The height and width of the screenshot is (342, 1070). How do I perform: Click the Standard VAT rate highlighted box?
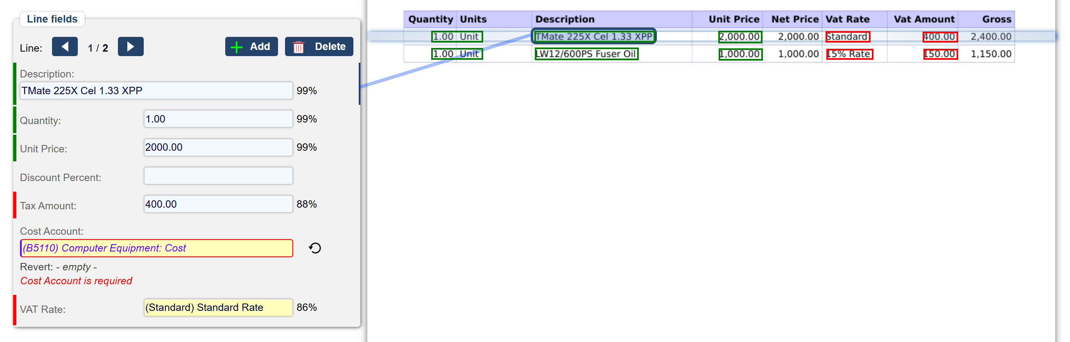point(847,36)
